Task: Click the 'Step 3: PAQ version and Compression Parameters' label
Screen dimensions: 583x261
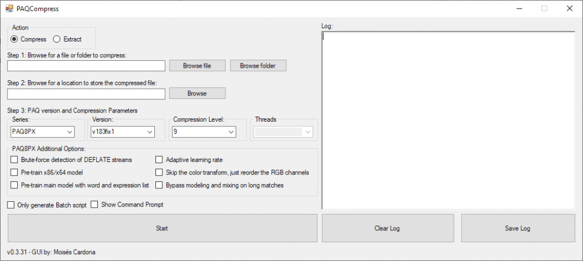Action: [x=72, y=110]
